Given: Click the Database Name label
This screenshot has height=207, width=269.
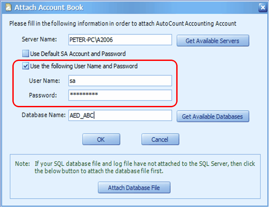Looking at the screenshot, I should [x=44, y=115].
